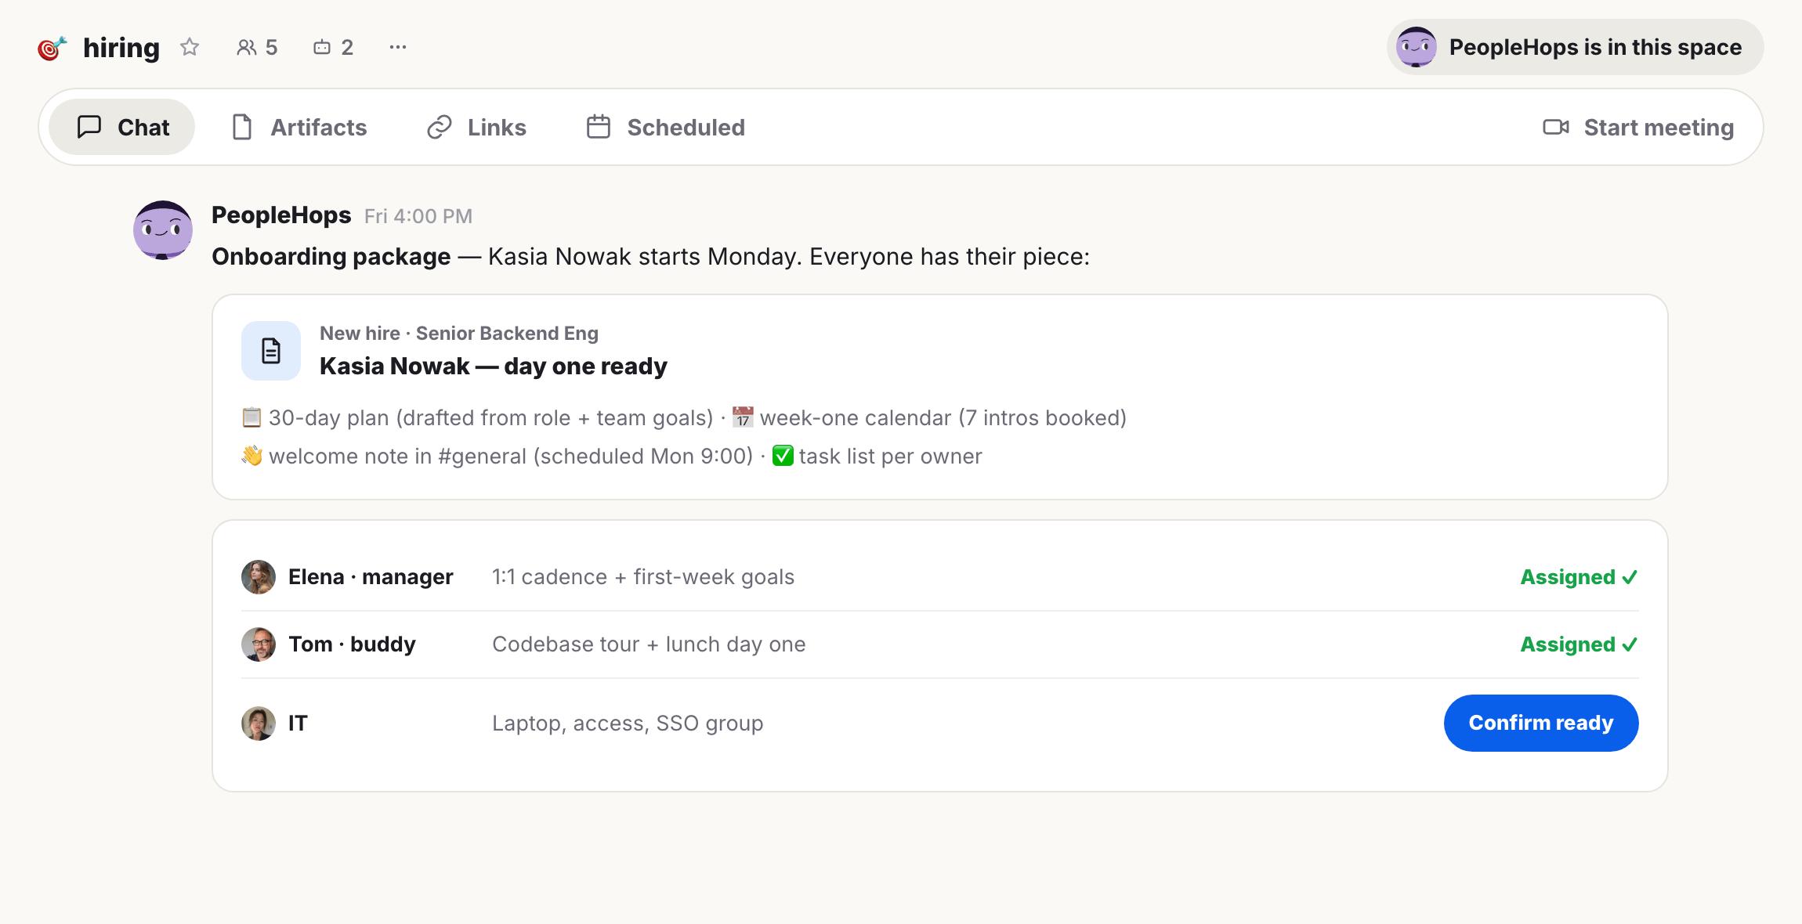The image size is (1802, 924).
Task: Click the hiring space target emoji icon
Action: click(x=52, y=48)
